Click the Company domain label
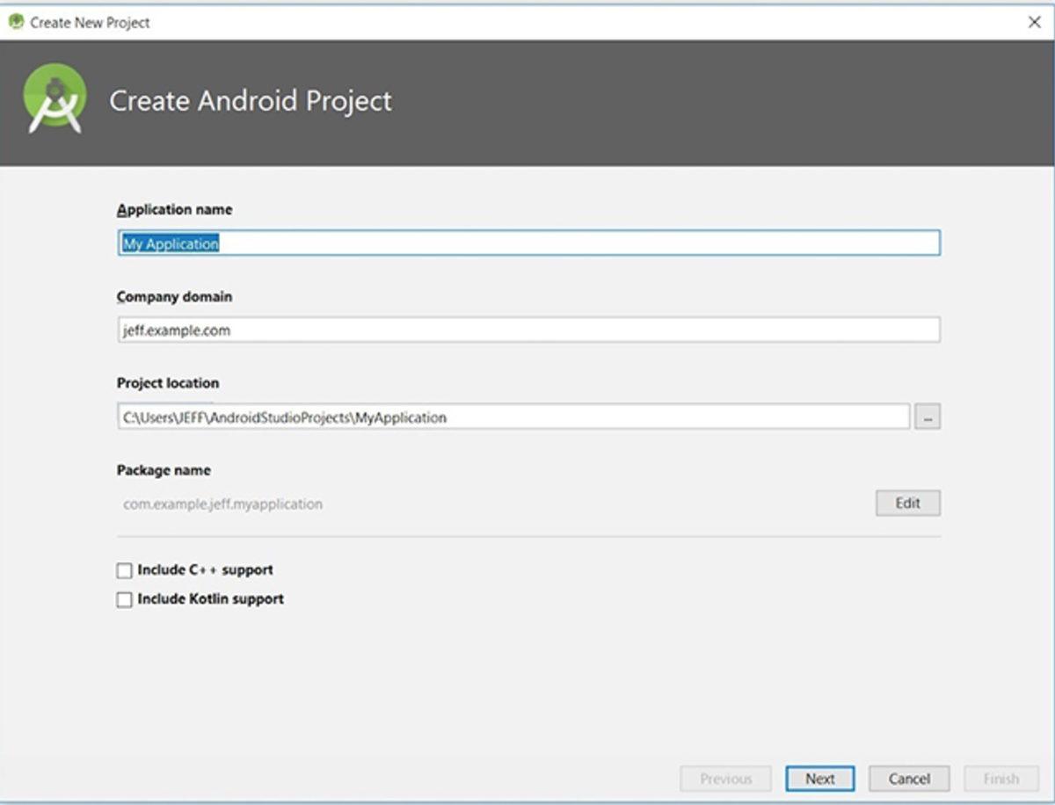This screenshot has height=805, width=1055. pyautogui.click(x=174, y=297)
